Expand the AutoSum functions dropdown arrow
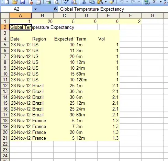This screenshot has height=161, width=168. coord(160,2)
